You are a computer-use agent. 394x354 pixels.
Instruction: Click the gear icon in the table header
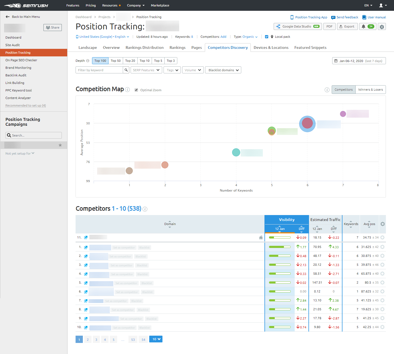[382, 224]
